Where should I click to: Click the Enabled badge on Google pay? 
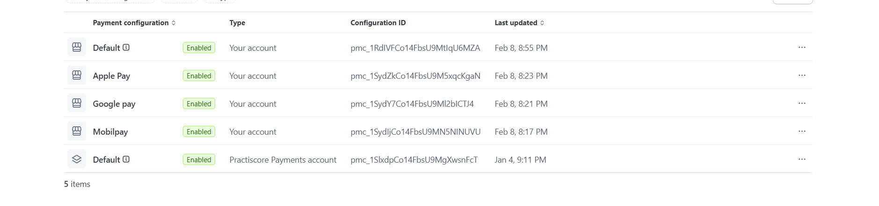[199, 104]
